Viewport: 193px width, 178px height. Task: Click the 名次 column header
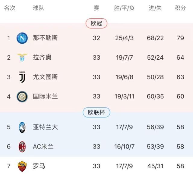click(10, 8)
